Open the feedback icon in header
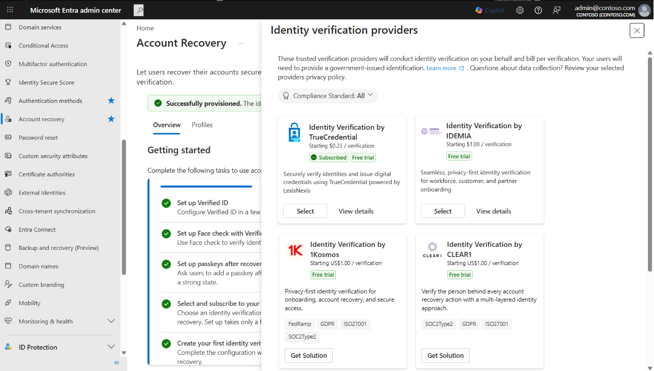 pyautogui.click(x=557, y=10)
